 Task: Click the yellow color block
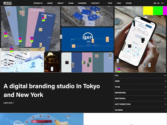click(148, 11)
